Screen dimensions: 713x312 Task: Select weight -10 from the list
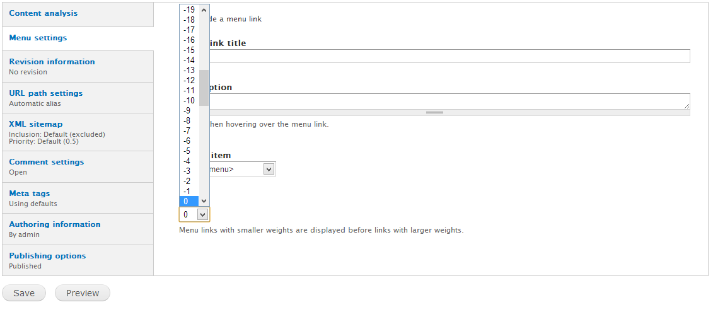[x=189, y=100]
